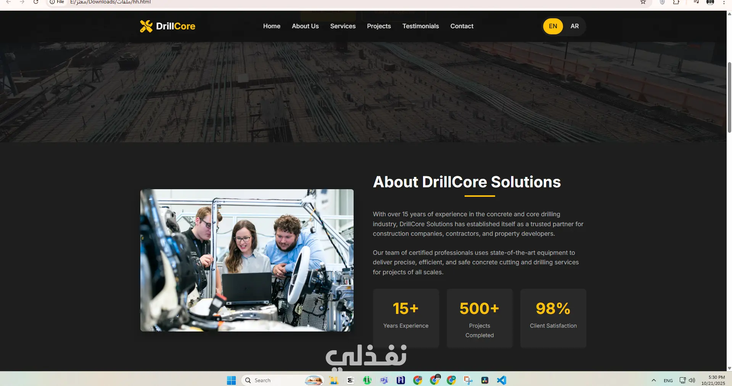This screenshot has height=386, width=732.
Task: Bookmark this page with the star
Action: click(x=643, y=2)
